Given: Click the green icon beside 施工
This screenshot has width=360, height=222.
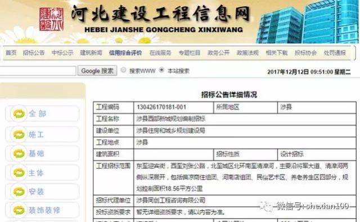Looking at the screenshot, I should (19, 135).
